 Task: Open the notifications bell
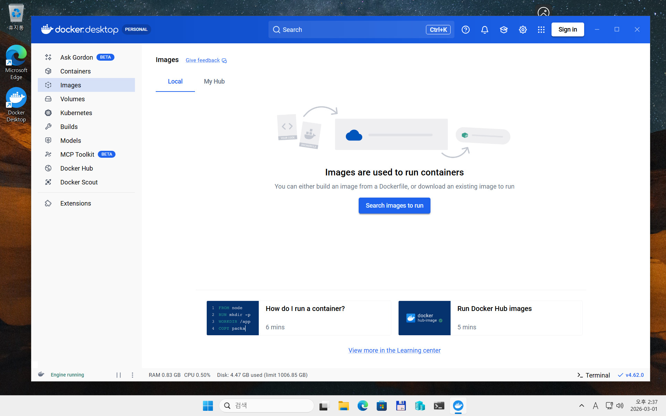[x=485, y=30]
